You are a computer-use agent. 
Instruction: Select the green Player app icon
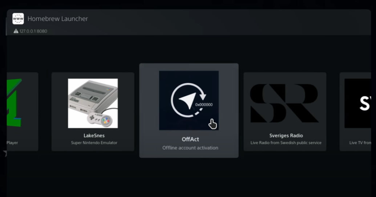(x=14, y=103)
